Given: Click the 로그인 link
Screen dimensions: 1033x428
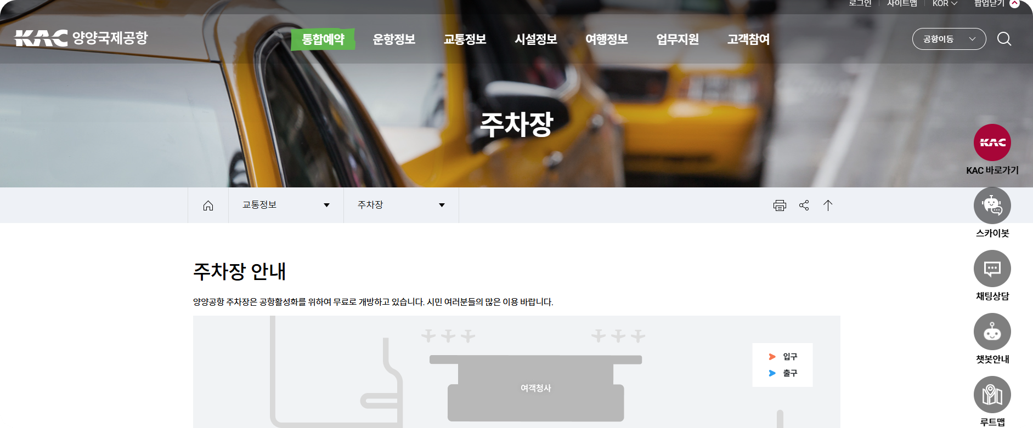Looking at the screenshot, I should point(860,3).
